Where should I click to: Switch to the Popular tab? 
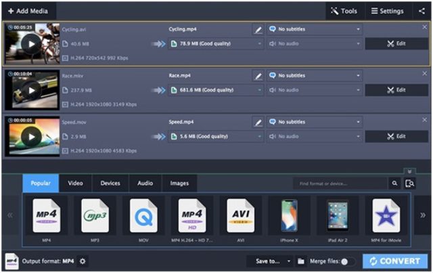tap(41, 183)
